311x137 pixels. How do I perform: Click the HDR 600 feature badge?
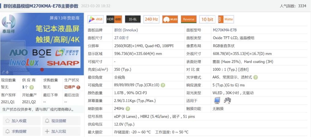coord(114,19)
